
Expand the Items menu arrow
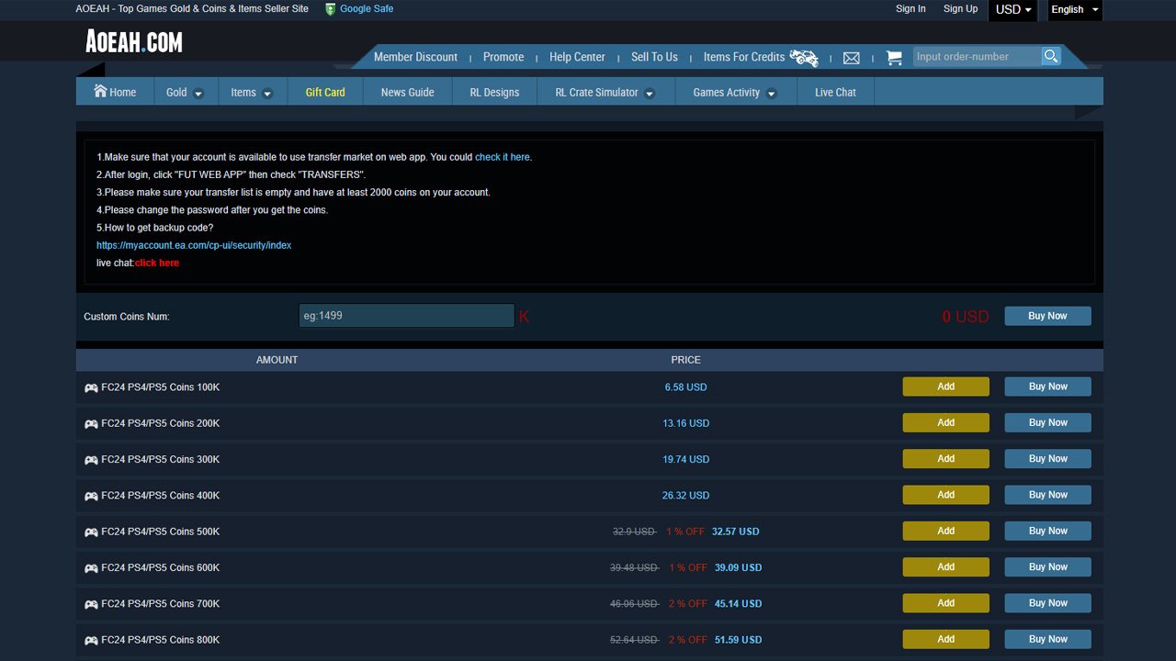click(267, 93)
